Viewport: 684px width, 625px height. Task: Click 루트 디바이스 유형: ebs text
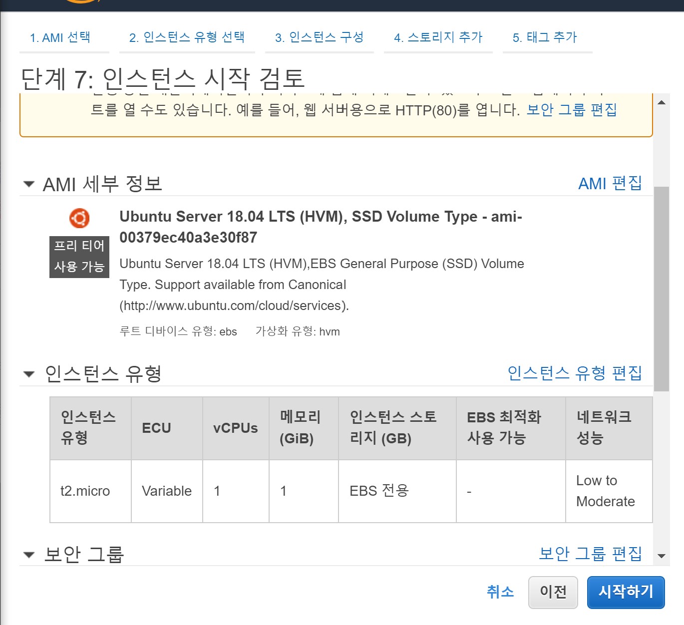[178, 331]
